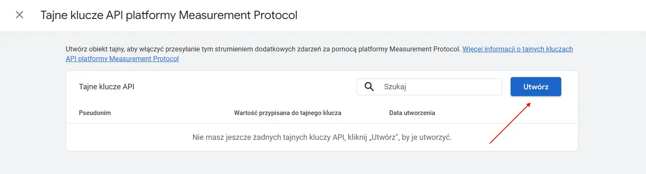Focus the Szukaj search field
646x174 pixels.
(439, 87)
